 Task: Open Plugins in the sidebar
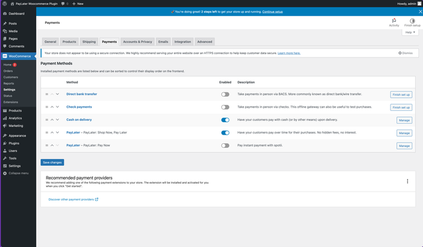[x=14, y=143]
